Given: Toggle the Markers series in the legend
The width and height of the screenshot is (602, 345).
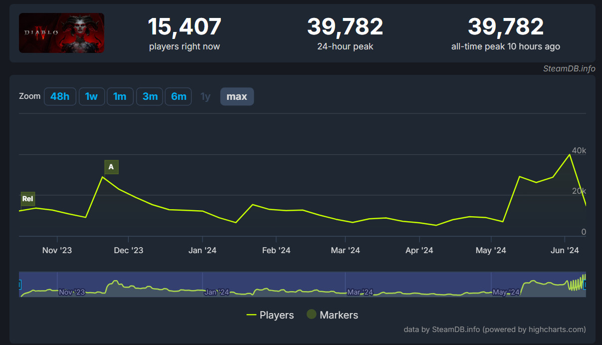Looking at the screenshot, I should [332, 315].
